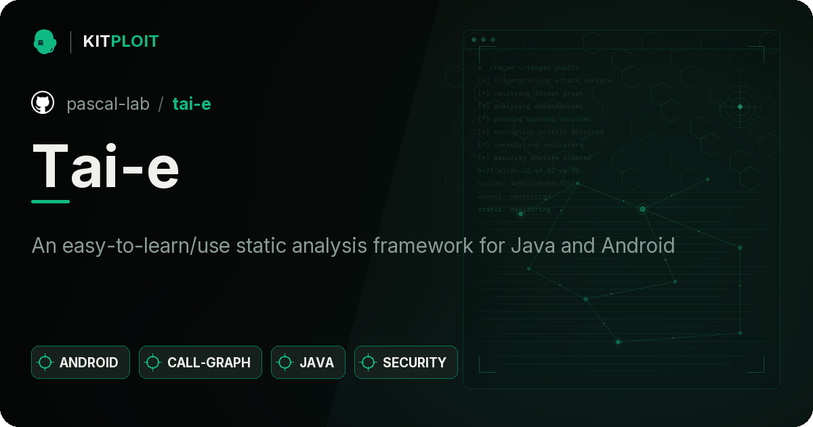The image size is (813, 427).
Task: Click the GitHub octocat icon
Action: click(43, 103)
